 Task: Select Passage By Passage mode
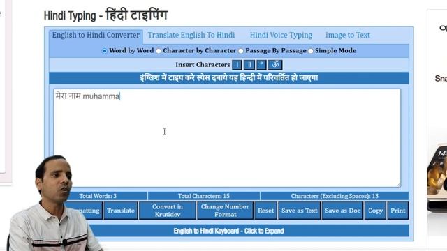click(x=241, y=51)
